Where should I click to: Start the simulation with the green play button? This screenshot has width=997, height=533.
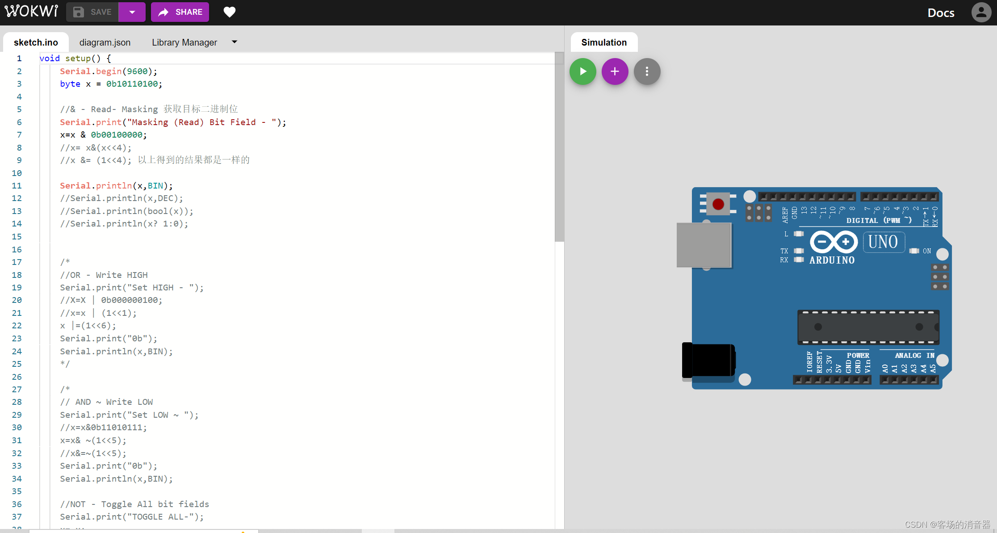(x=582, y=71)
